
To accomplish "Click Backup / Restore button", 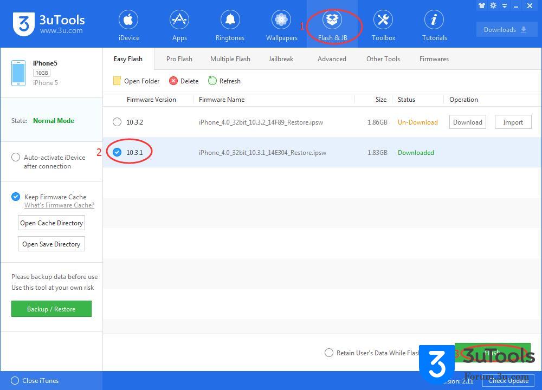I will (x=51, y=309).
